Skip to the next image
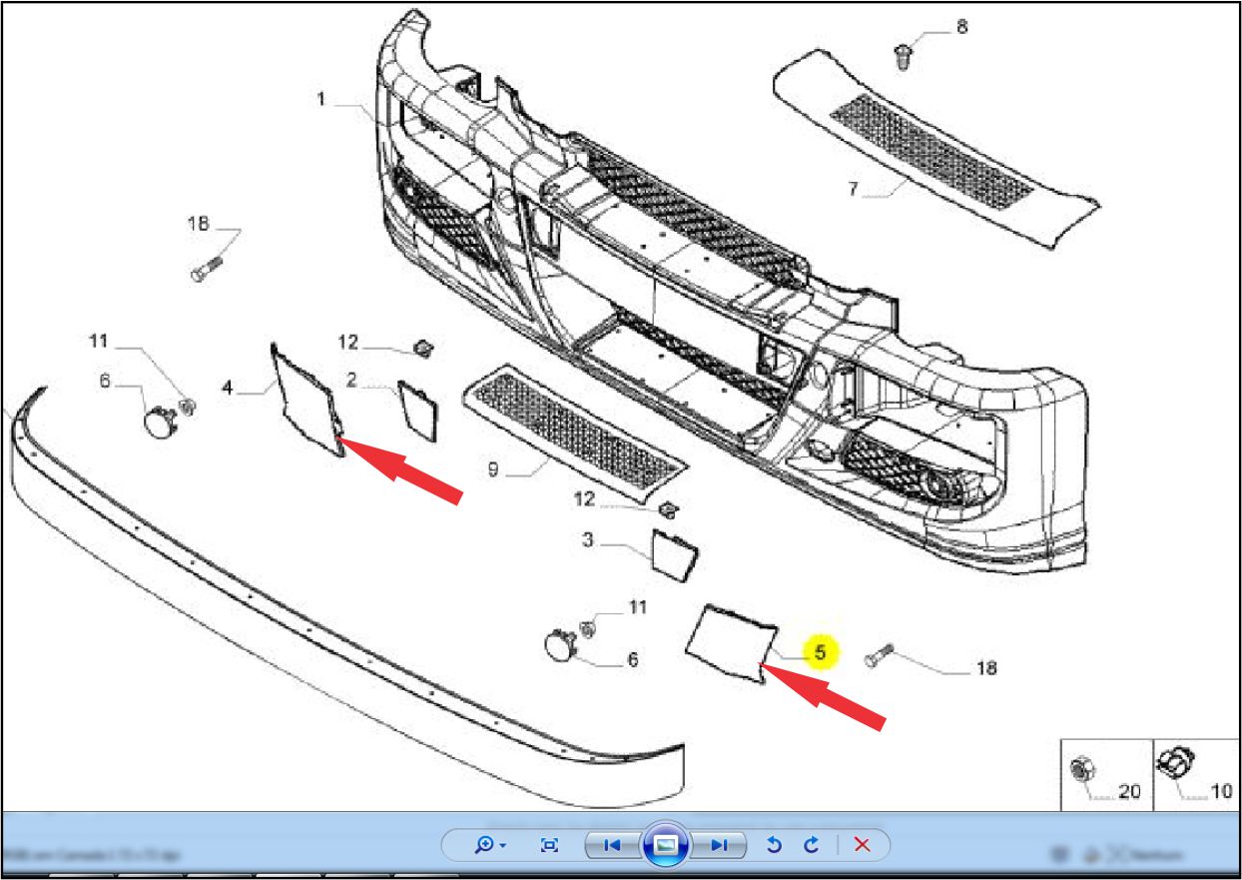 pos(719,845)
